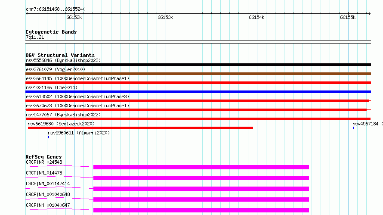Open transcript CRCP|NM_001040647 label
The image size is (383, 215).
click(x=48, y=205)
